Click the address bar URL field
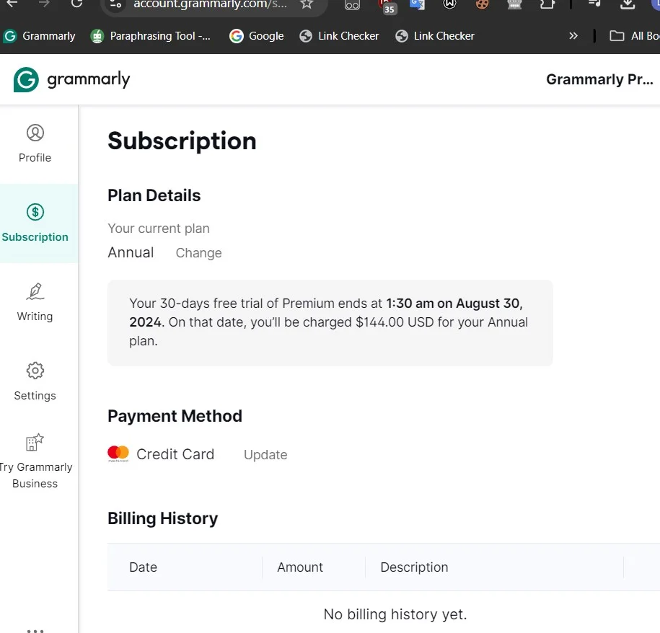Screen dimensions: 660x633 pos(210,4)
